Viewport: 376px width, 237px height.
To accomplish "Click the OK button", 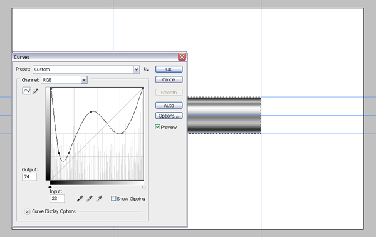I will [x=169, y=69].
